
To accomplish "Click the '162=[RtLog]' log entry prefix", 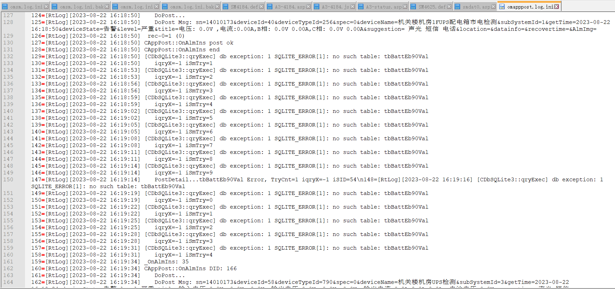I will pyautogui.click(x=50, y=282).
